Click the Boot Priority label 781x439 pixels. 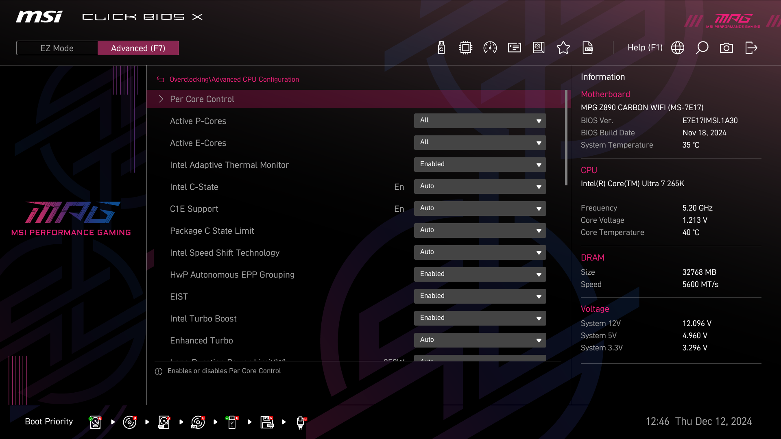point(49,422)
